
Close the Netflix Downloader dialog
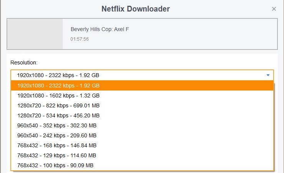tap(274, 9)
